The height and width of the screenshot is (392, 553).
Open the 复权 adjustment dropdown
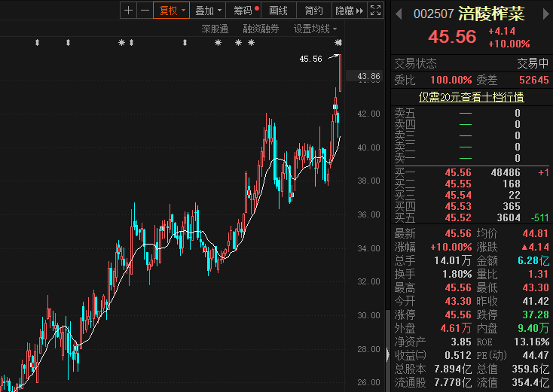(170, 11)
